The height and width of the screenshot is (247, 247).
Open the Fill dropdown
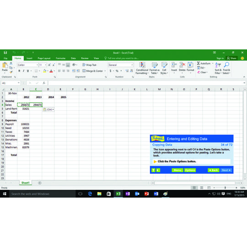click(201, 68)
